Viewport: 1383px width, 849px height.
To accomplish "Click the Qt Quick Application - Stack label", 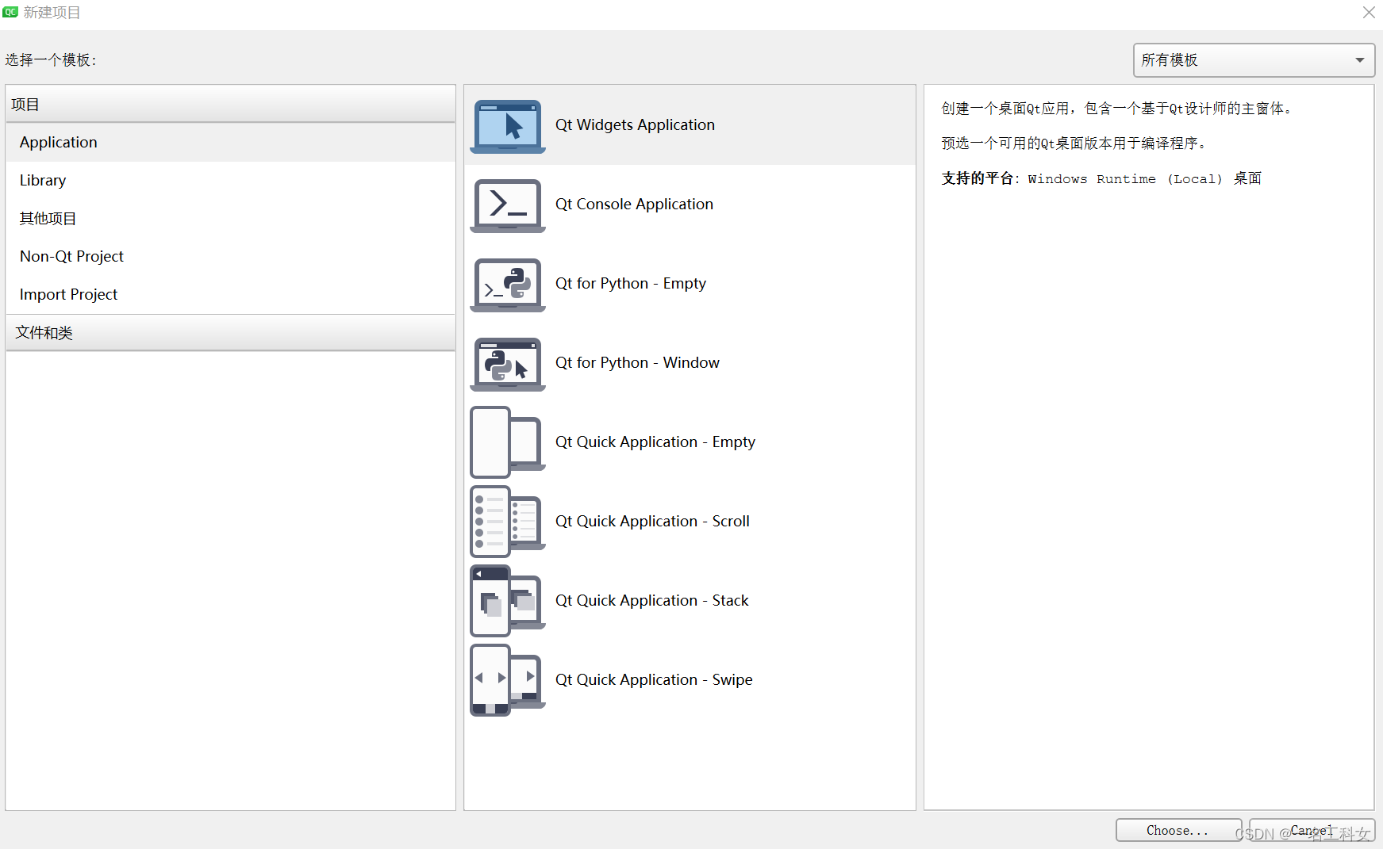I will (651, 601).
